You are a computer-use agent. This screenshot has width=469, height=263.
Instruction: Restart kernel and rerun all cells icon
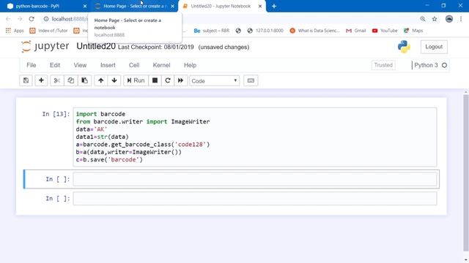pyautogui.click(x=181, y=80)
